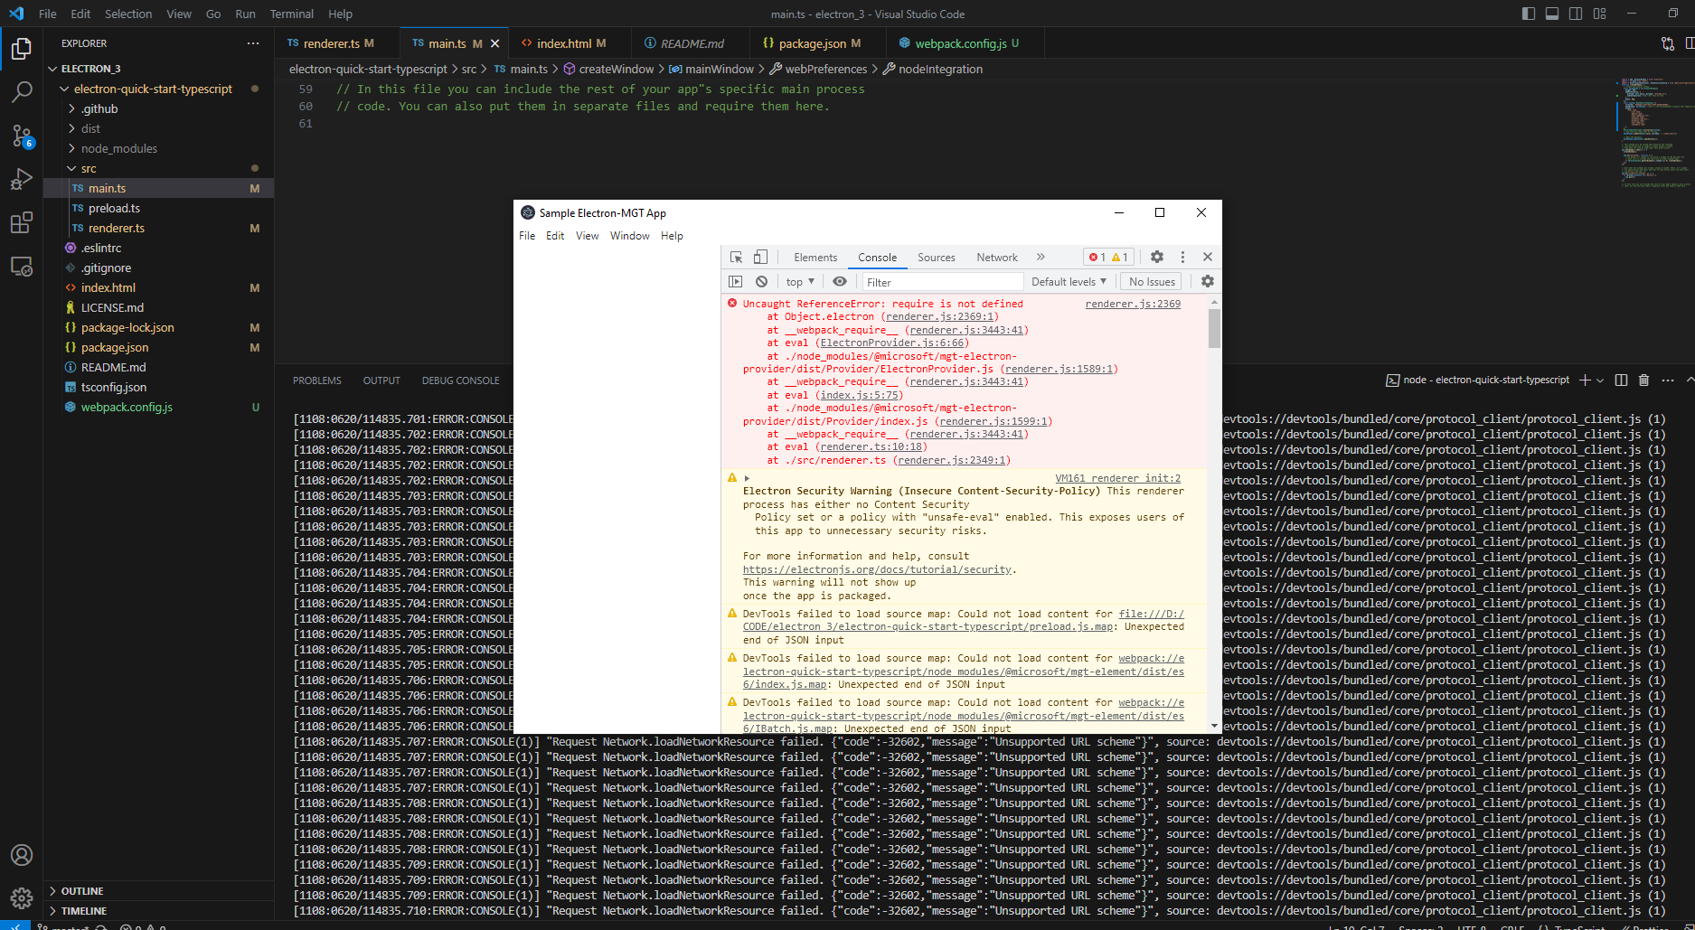Toggle secondary sidebar layout icon
Image resolution: width=1695 pixels, height=930 pixels.
click(x=1576, y=14)
